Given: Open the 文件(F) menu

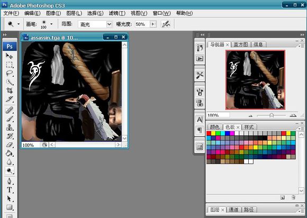Looking at the screenshot, I should pos(11,13).
